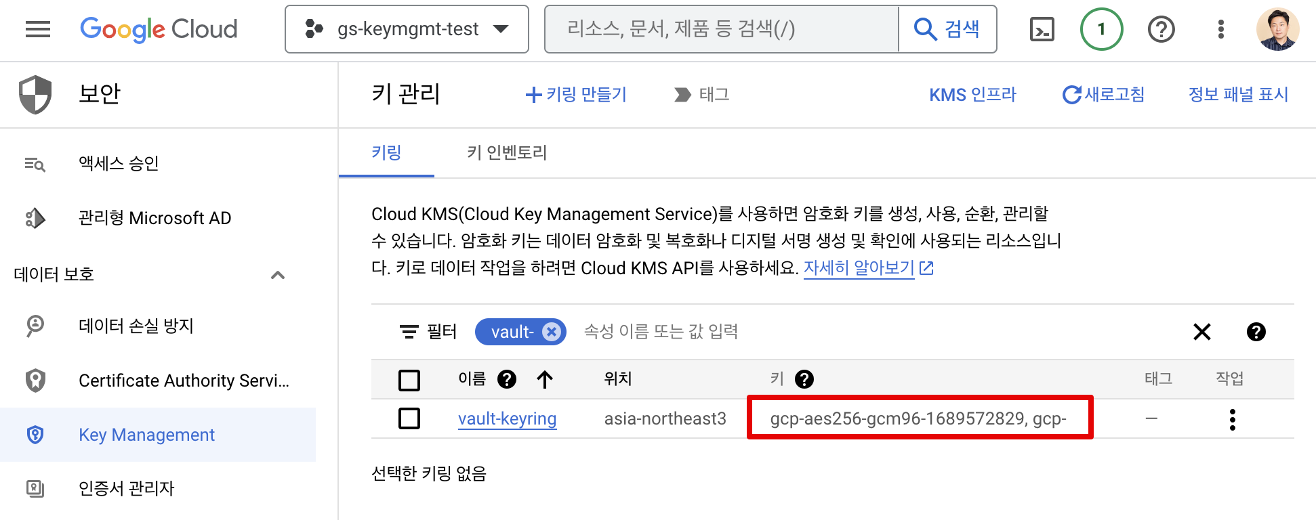Screen dimensions: 1316x520
Task: Click the Microsoft AD diamond icon
Action: 35,218
